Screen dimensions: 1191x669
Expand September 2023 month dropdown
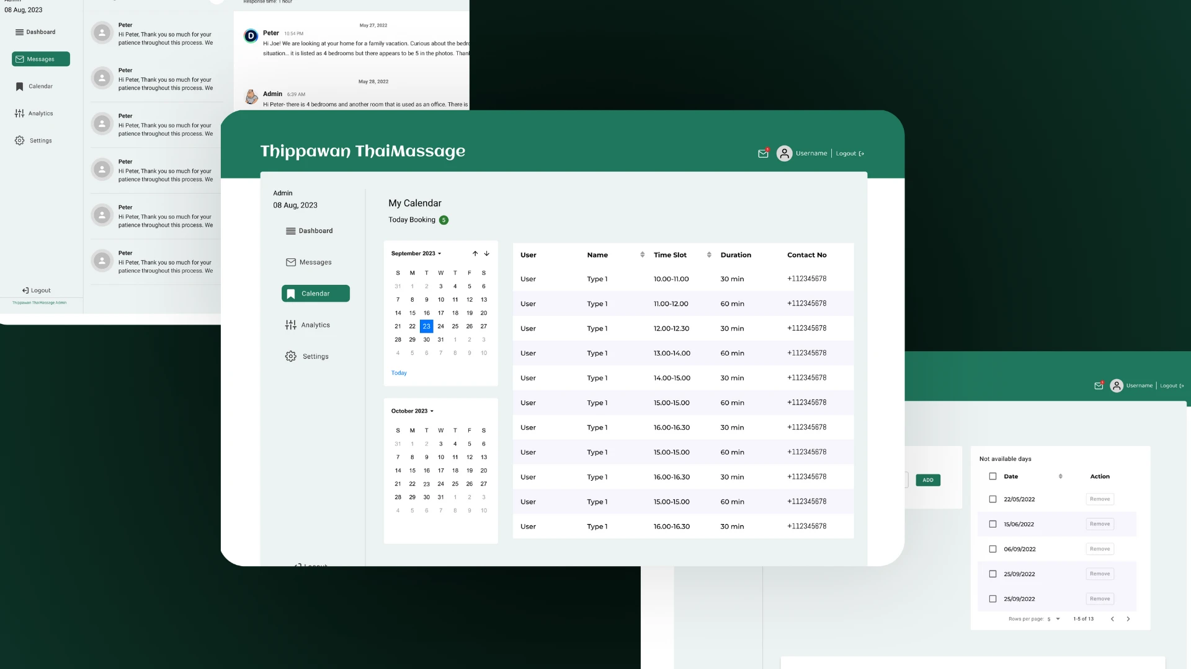click(x=416, y=253)
